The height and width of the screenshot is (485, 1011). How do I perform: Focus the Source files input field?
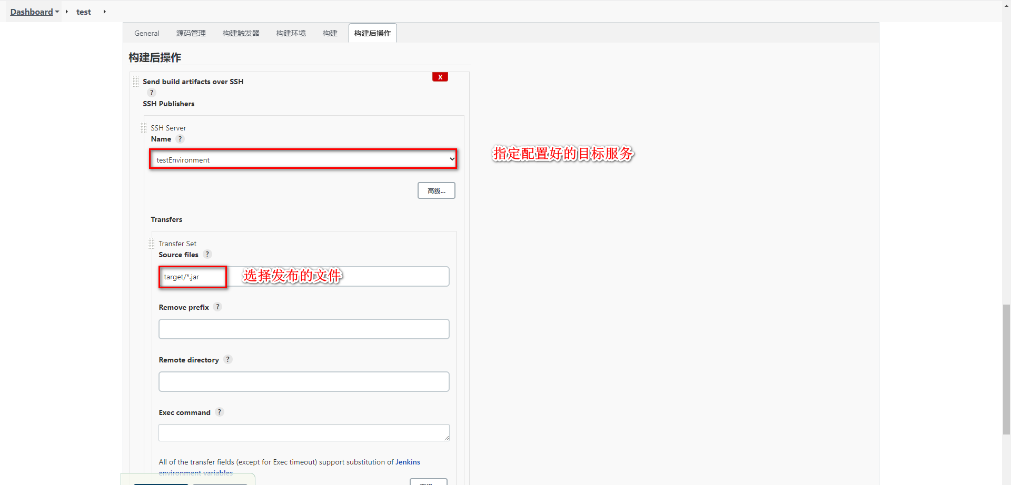[304, 276]
